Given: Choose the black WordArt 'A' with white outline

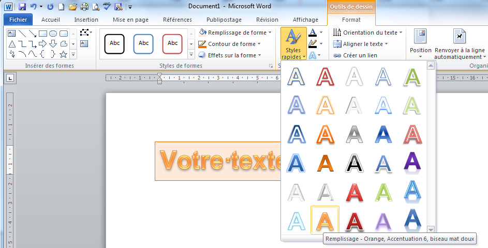Looking at the screenshot, I should coord(354,163).
